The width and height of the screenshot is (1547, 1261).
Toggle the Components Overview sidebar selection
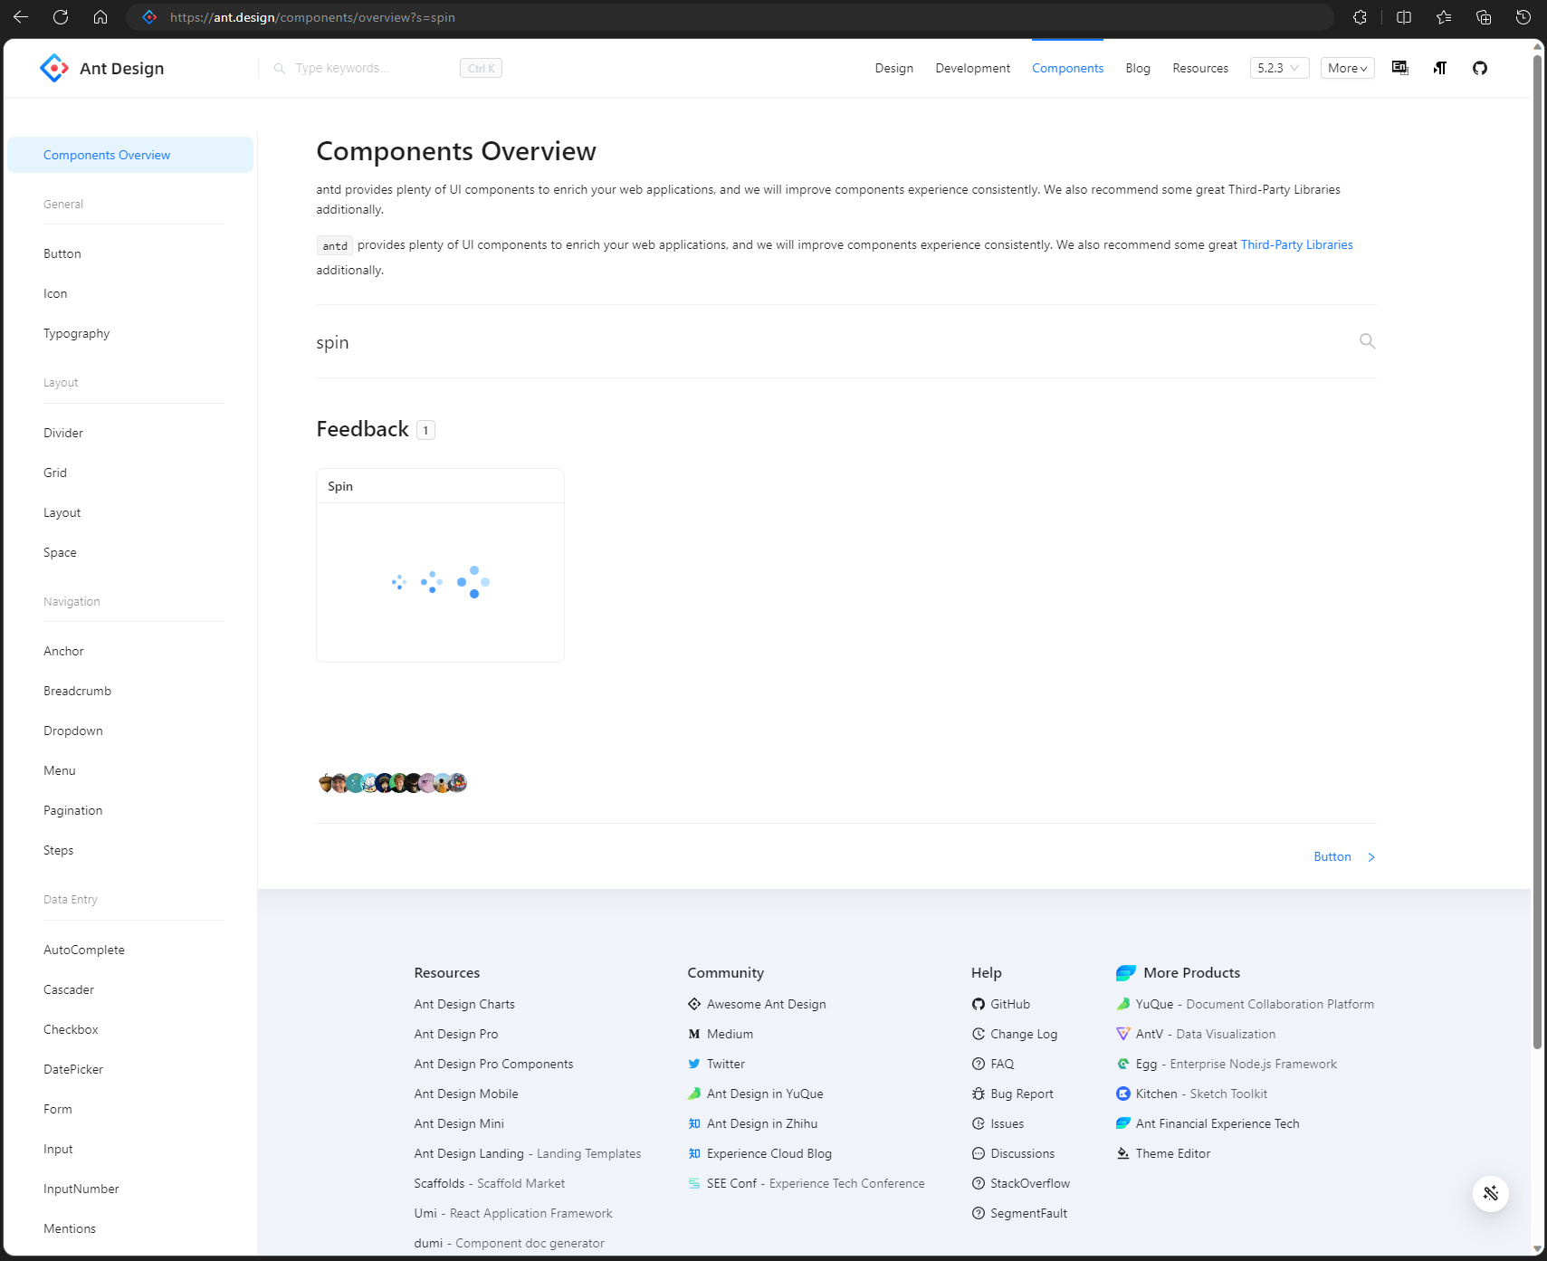point(106,154)
